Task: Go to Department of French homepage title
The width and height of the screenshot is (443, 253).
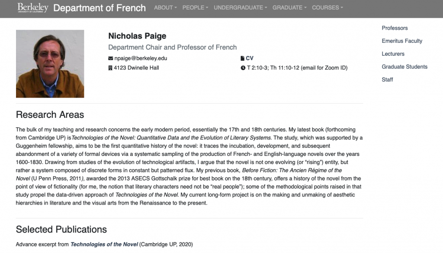Action: tap(100, 8)
